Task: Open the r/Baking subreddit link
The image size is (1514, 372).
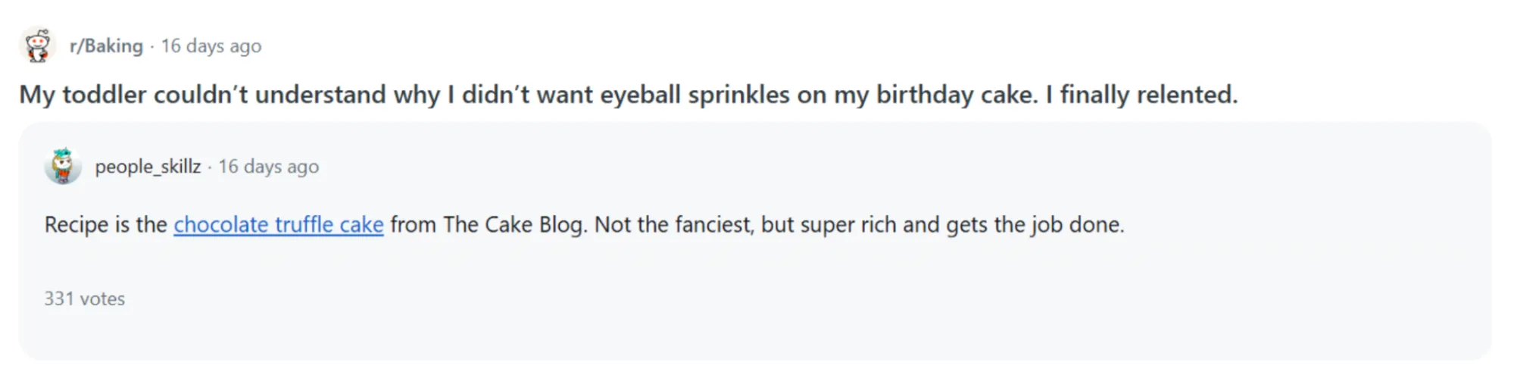Action: pyautogui.click(x=106, y=46)
